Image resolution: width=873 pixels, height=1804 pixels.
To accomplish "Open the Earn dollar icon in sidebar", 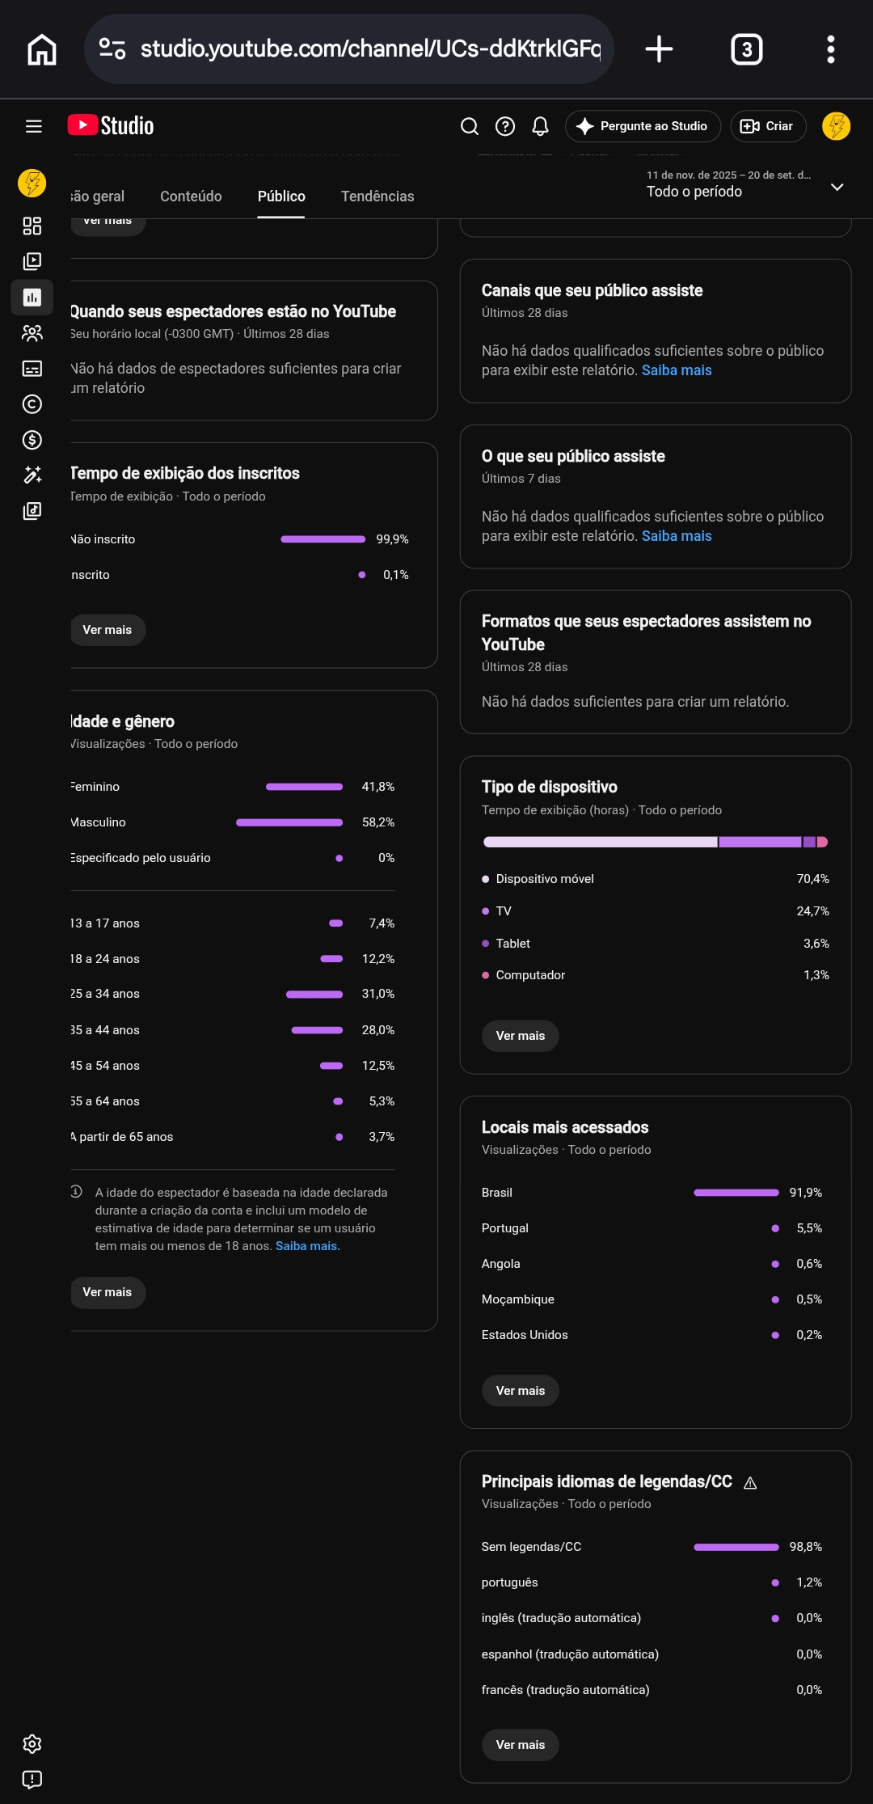I will [x=32, y=440].
